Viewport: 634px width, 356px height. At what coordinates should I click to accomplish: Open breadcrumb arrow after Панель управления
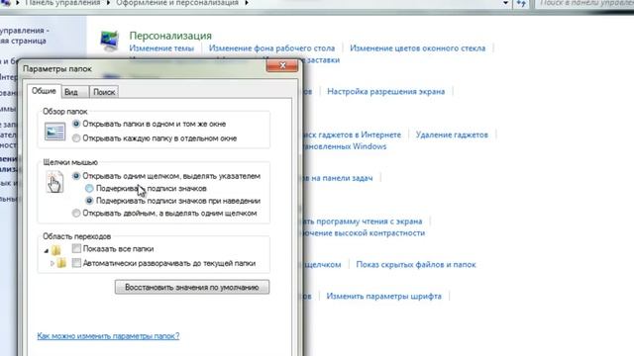pos(108,3)
